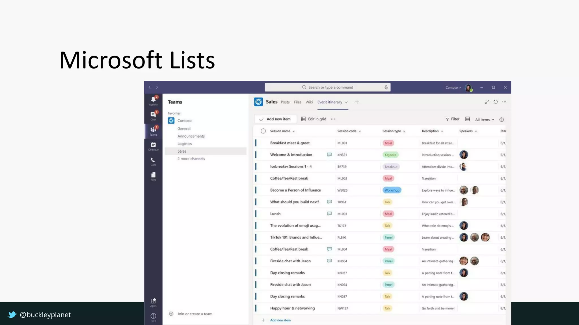
Task: Expand Session type column menu
Action: (x=404, y=131)
